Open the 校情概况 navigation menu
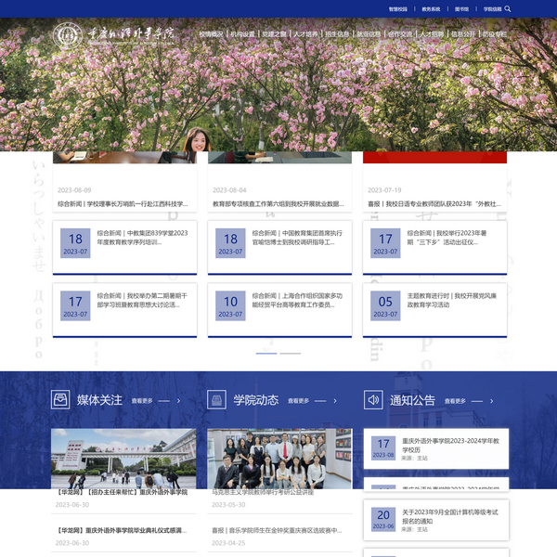This screenshot has width=557, height=557. pos(212,33)
